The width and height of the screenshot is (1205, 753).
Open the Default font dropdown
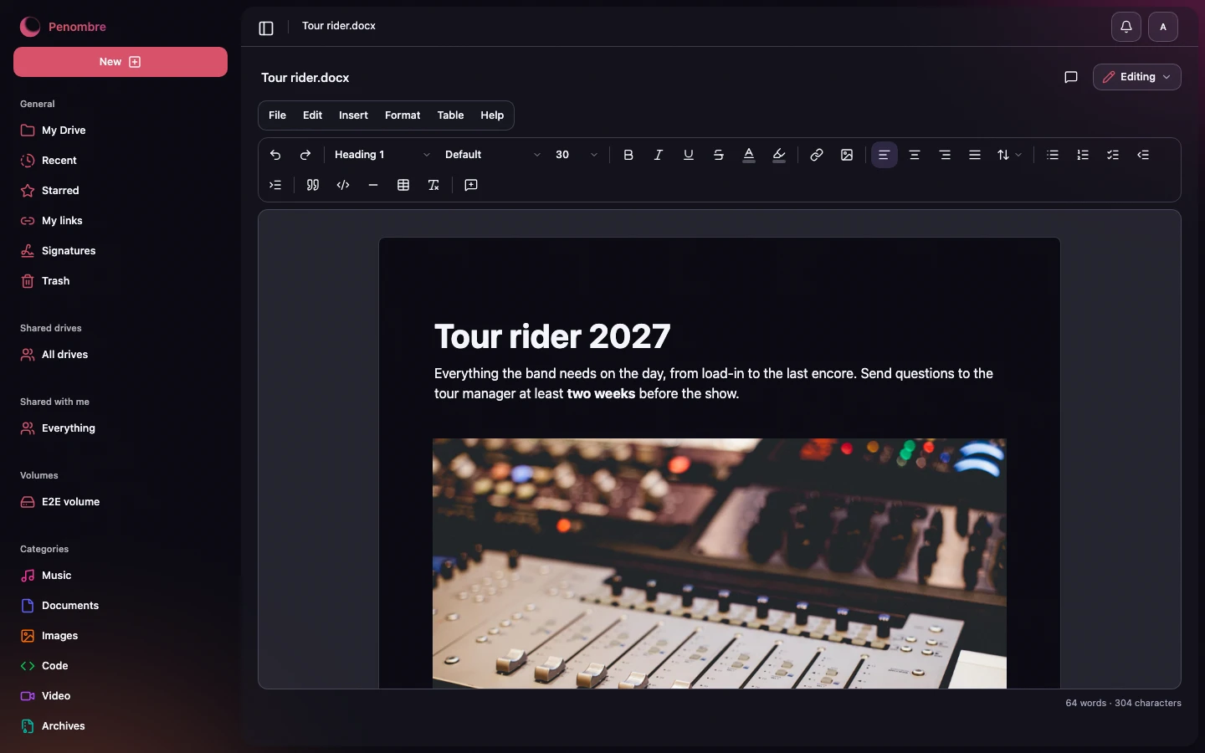(x=493, y=155)
